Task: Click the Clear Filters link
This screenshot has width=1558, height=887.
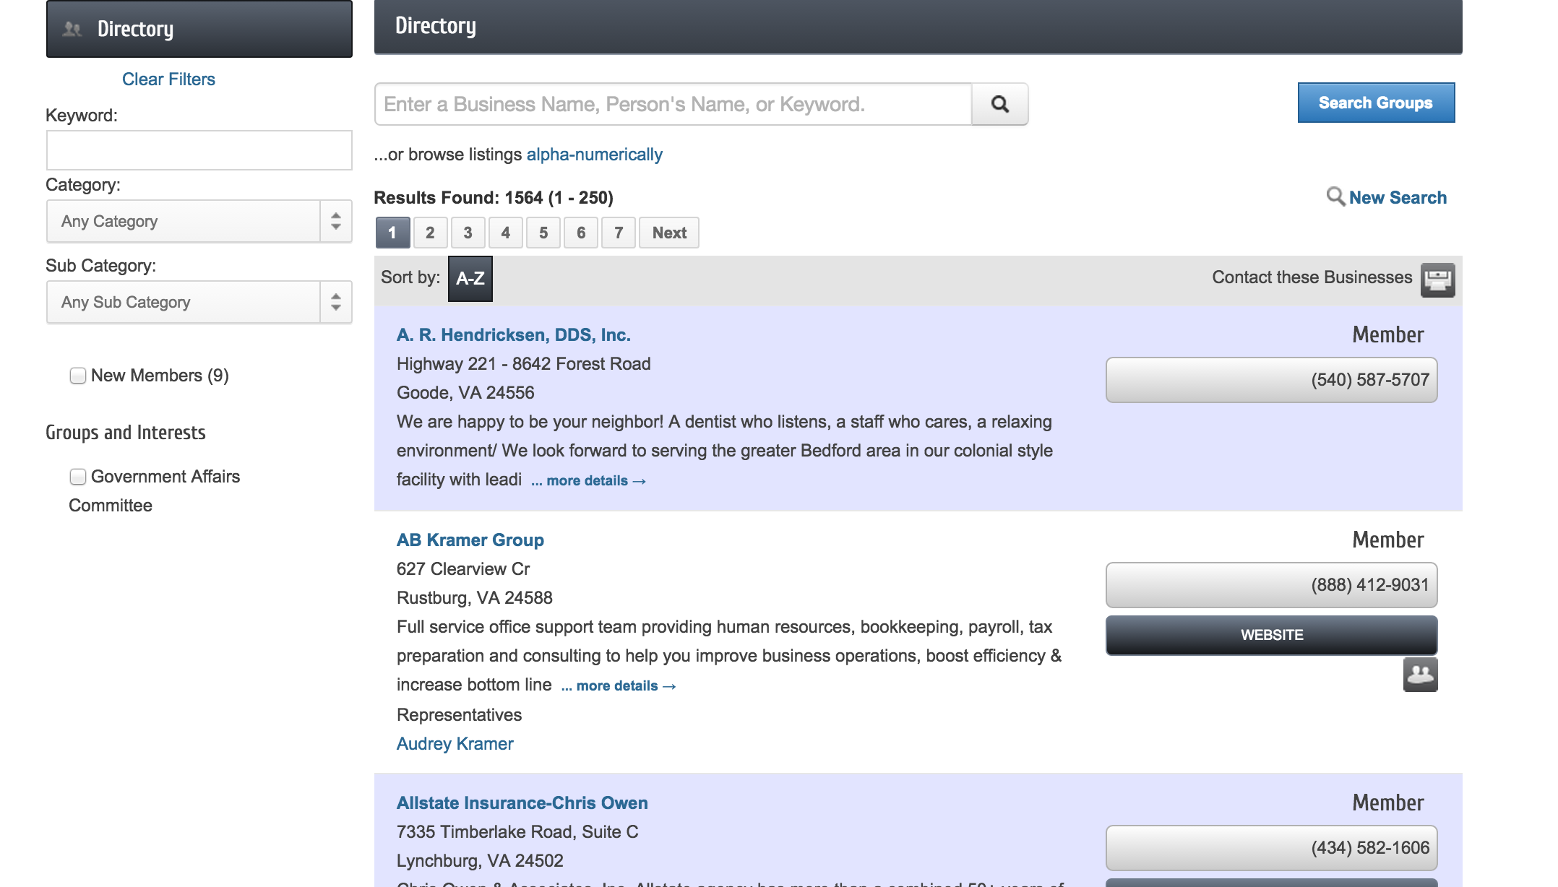Action: pos(168,79)
